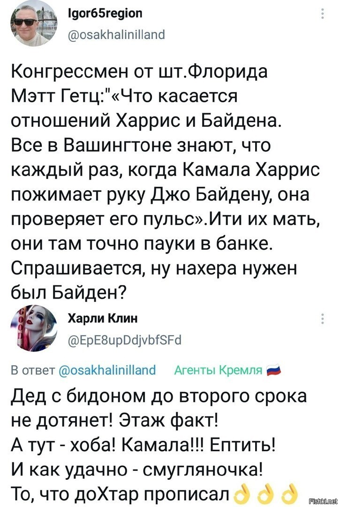340x507 pixels.
Task: Click the Харли Клин display name
Action: pos(103,318)
